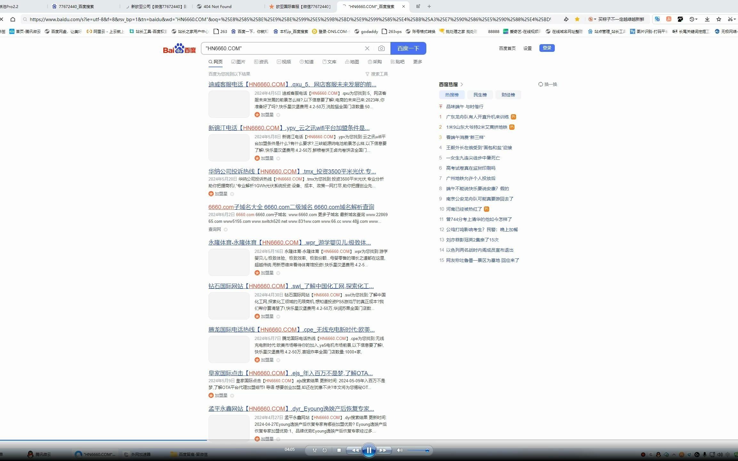Switch to the 文库 search tab

coord(329,62)
